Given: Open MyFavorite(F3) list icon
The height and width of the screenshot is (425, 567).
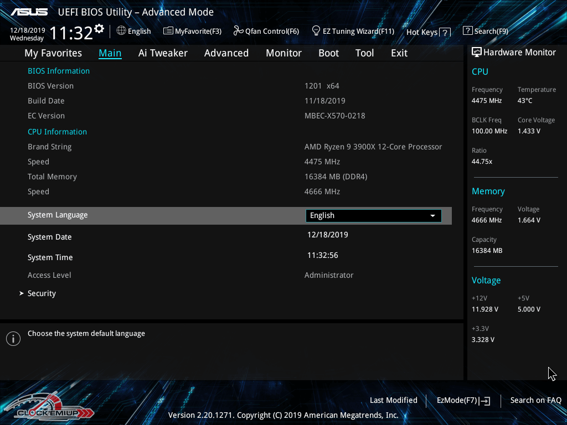Looking at the screenshot, I should click(168, 31).
